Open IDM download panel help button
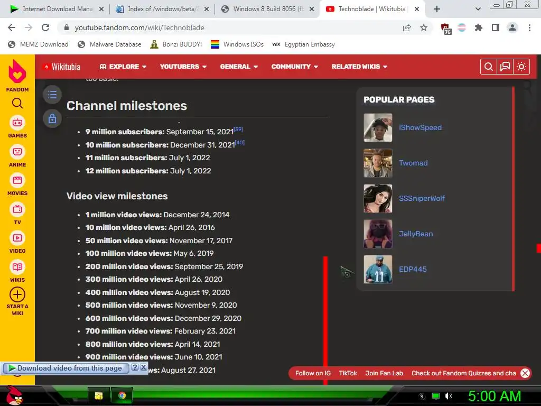Screen dimensions: 541x406 click(x=135, y=367)
